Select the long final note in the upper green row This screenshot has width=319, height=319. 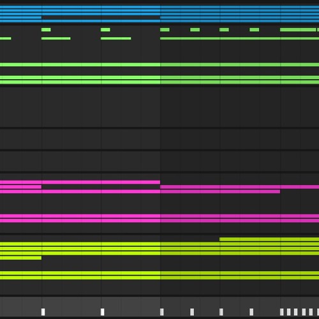coord(298,29)
